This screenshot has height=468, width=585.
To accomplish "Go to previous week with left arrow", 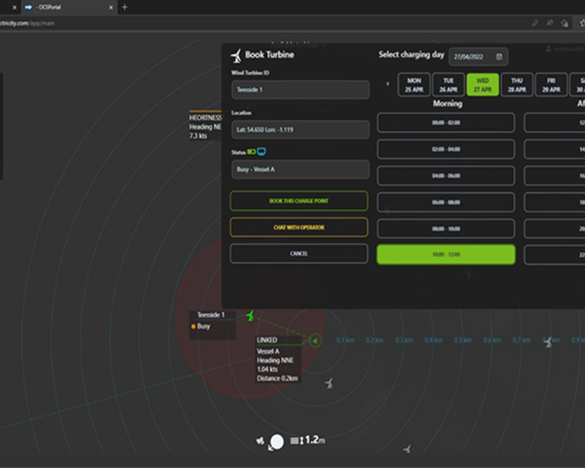I will (388, 84).
